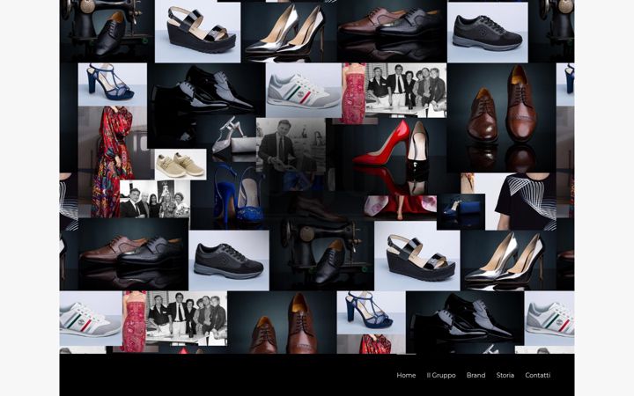
Task: View the beige sneakers pair thumbnail
Action: (x=181, y=165)
